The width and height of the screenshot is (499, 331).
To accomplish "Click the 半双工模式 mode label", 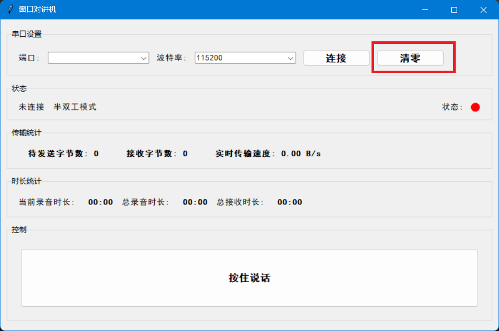I will point(75,107).
